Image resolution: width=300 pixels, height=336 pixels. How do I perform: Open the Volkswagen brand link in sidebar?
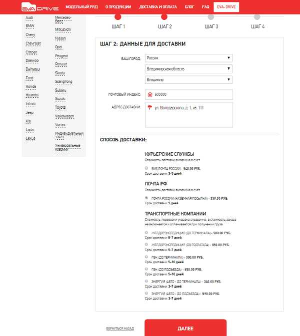coord(64,116)
